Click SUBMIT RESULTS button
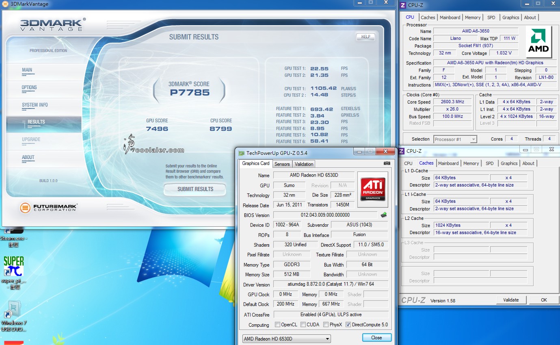Viewport: 560px width, 345px height. pos(195,189)
